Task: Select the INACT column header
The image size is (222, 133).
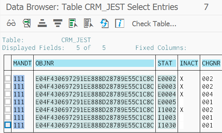Action: pyautogui.click(x=189, y=63)
